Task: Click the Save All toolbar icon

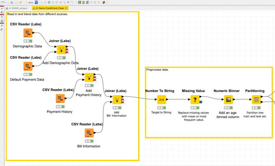Action: point(12,3)
